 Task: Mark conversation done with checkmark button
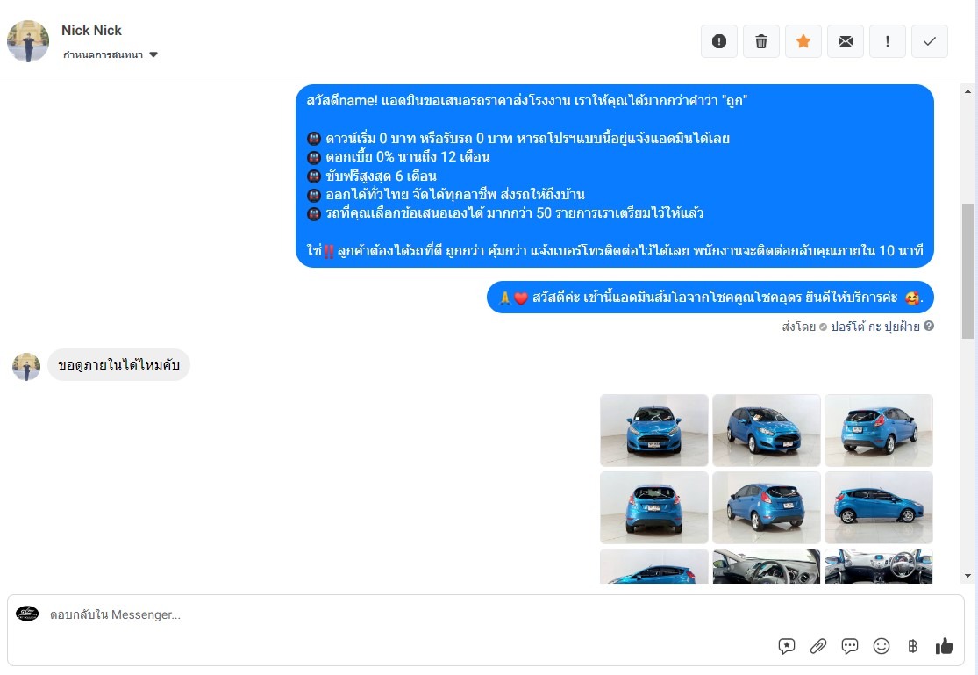(x=930, y=41)
